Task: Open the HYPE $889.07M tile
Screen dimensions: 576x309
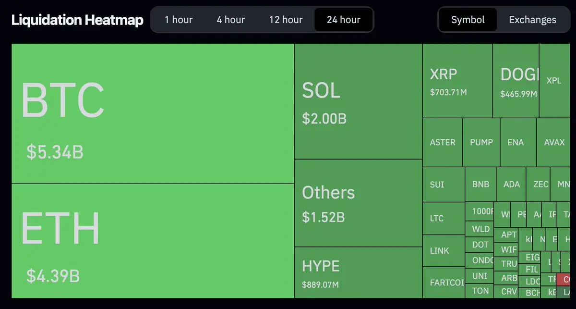Action: click(358, 272)
